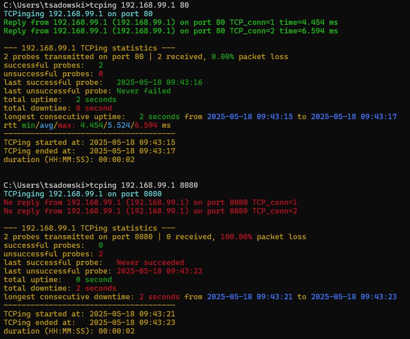Viewport: 410px width, 339px height.
Task: Click the rtt min/avg/max statistics line
Action: [87, 125]
